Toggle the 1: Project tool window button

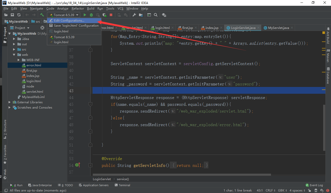(5, 35)
